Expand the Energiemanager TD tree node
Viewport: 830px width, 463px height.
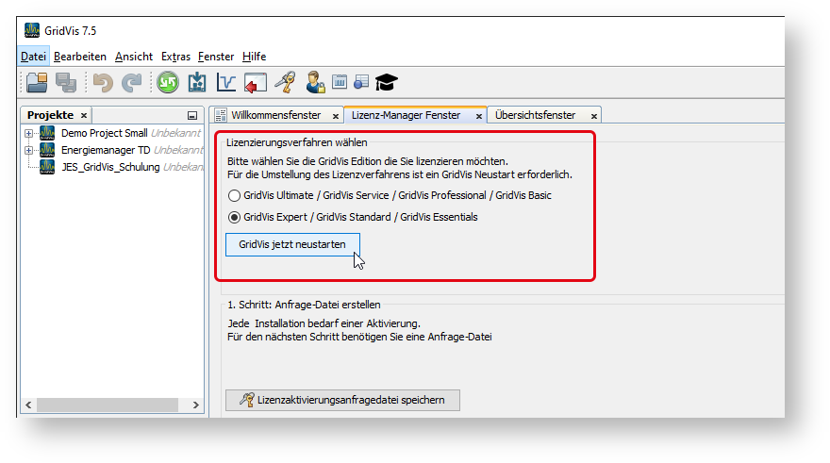[x=29, y=150]
